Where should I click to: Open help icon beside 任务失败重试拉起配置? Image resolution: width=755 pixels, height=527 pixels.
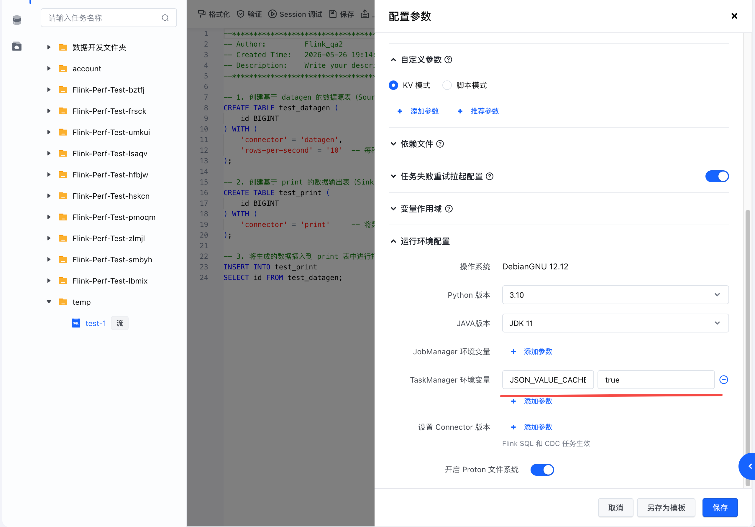[490, 177]
